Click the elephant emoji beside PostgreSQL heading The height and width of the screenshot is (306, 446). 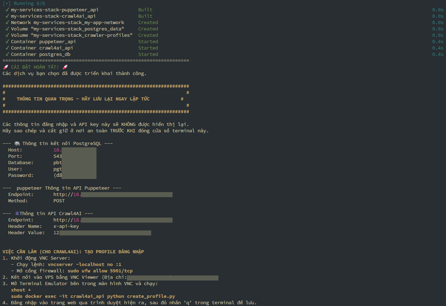point(17,144)
